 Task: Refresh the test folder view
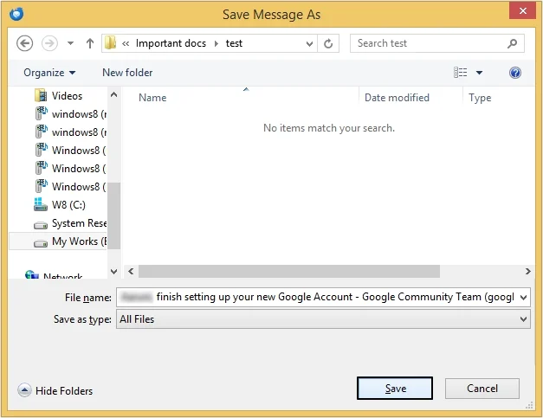[328, 43]
